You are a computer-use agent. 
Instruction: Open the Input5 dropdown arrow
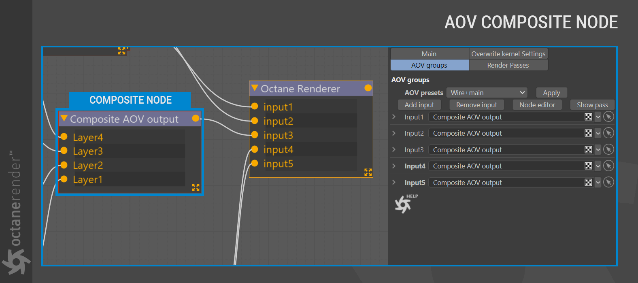point(598,183)
